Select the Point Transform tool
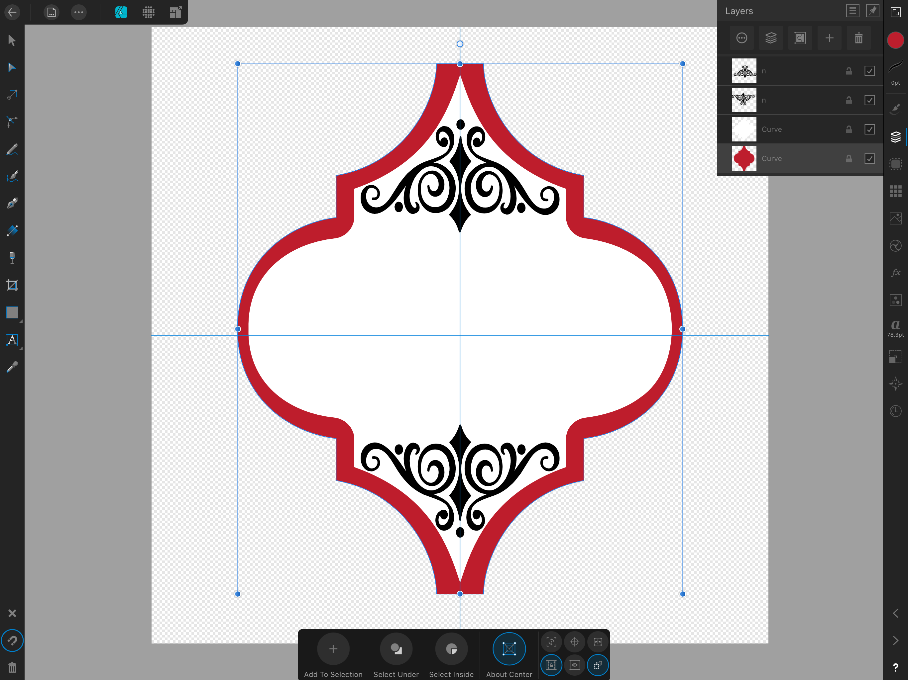The height and width of the screenshot is (680, 908). 12,95
